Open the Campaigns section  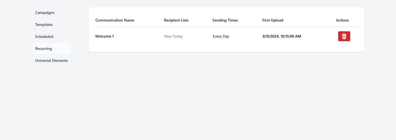pos(45,13)
